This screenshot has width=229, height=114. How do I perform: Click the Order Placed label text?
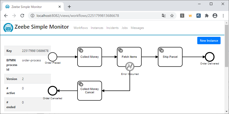pyautogui.click(x=52, y=63)
